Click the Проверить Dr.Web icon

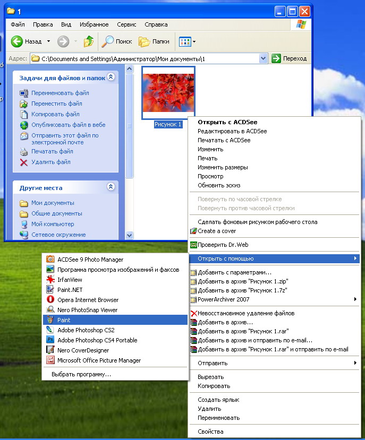click(194, 245)
